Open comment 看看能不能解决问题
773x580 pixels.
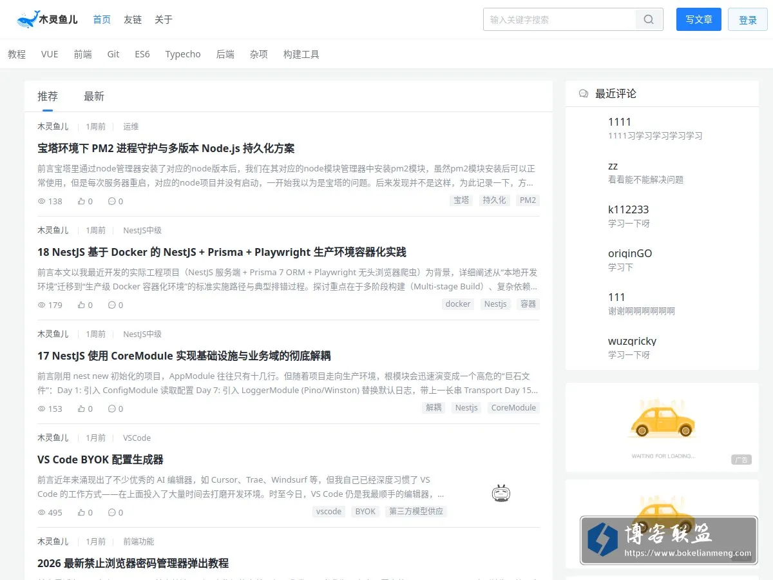click(x=645, y=180)
